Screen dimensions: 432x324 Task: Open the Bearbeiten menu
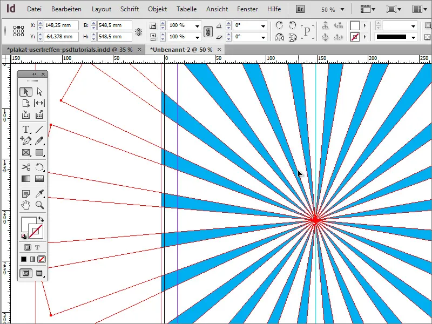point(66,9)
